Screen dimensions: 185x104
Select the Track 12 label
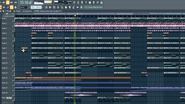pos(5,73)
